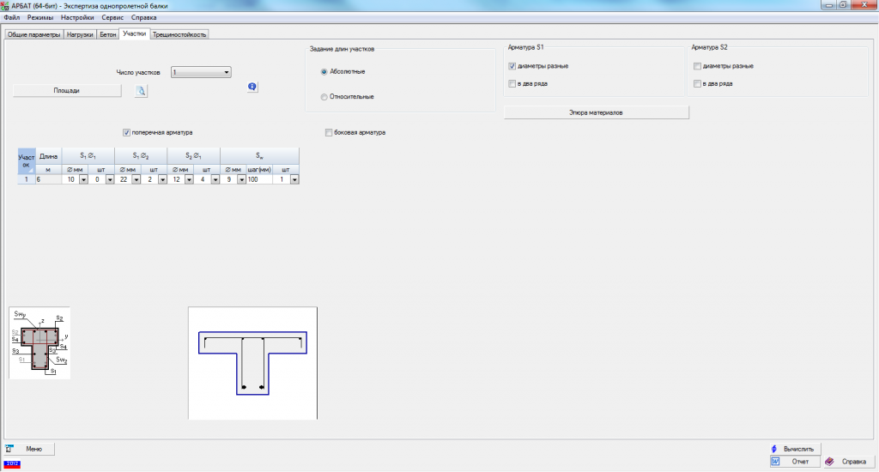Open Sw count dropdown showing 1
The height and width of the screenshot is (472, 879).
[x=294, y=179]
